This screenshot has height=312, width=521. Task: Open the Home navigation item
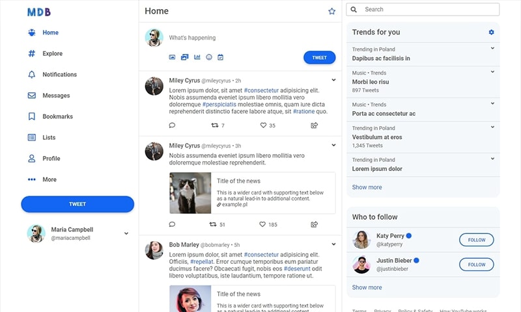click(44, 32)
